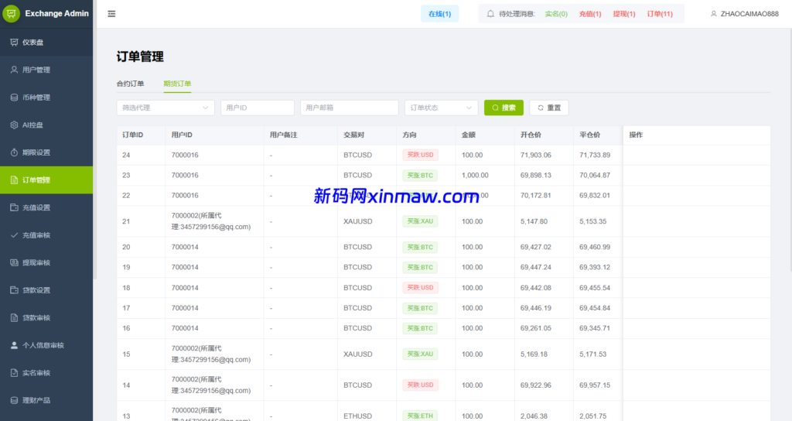Screen dimensions: 792x421
Task: Click the notification bell icon
Action: [x=490, y=14]
